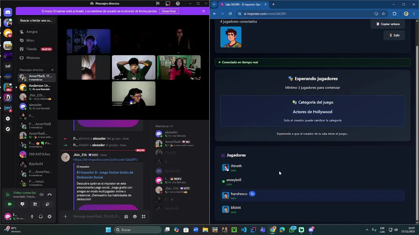Open alexader profile in Miembros list

179,134
